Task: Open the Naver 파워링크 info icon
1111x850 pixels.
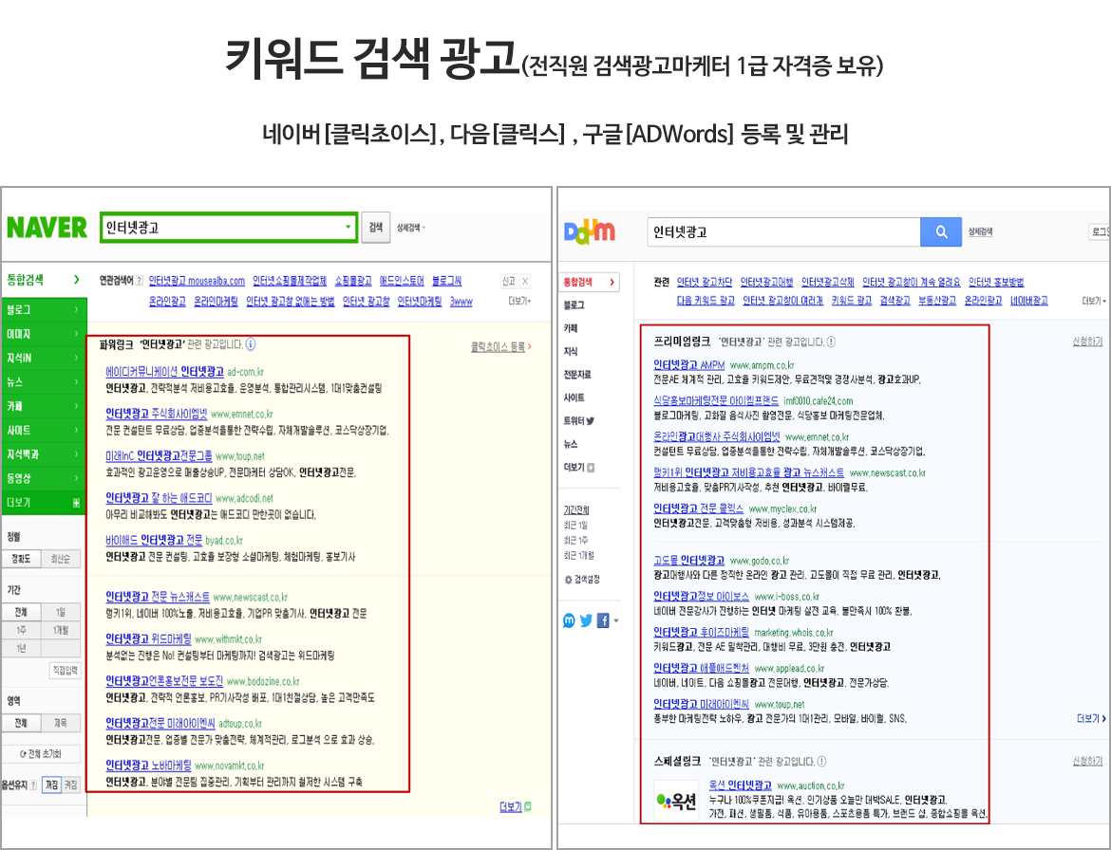Action: coord(251,344)
